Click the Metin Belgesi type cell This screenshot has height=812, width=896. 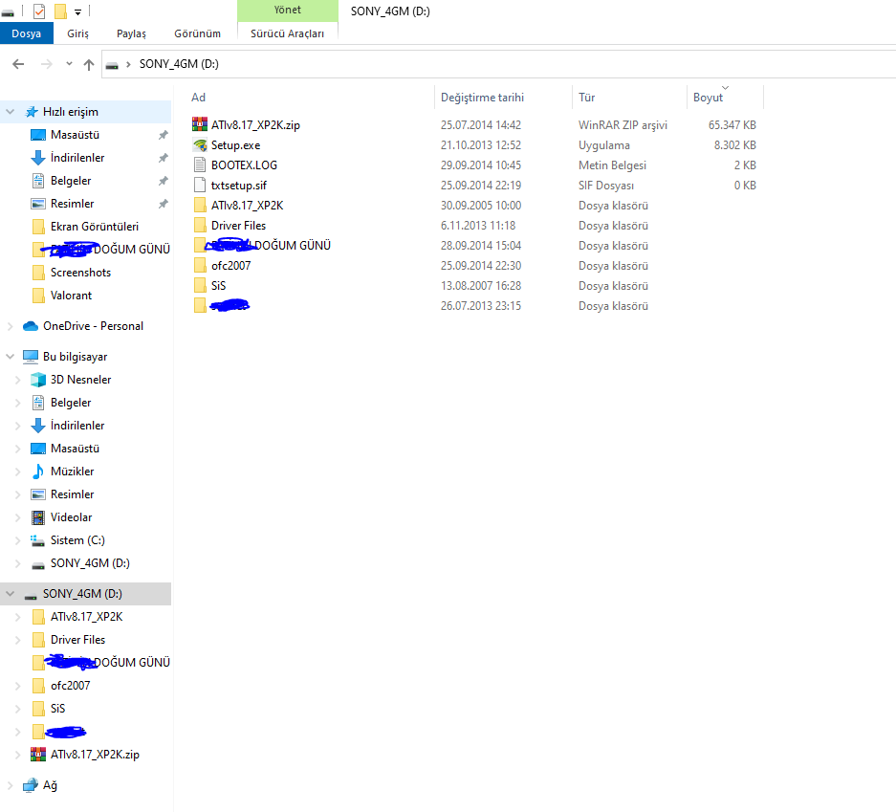coord(612,165)
